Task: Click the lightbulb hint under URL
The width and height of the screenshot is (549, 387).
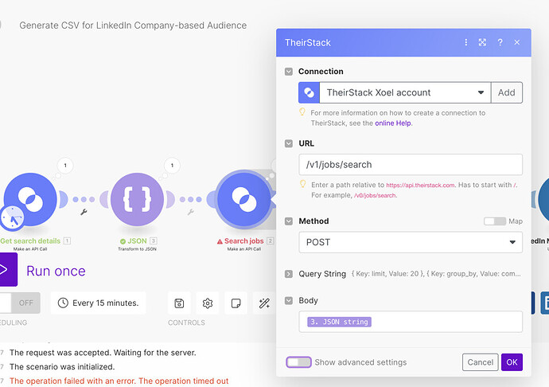Action: pyautogui.click(x=303, y=184)
